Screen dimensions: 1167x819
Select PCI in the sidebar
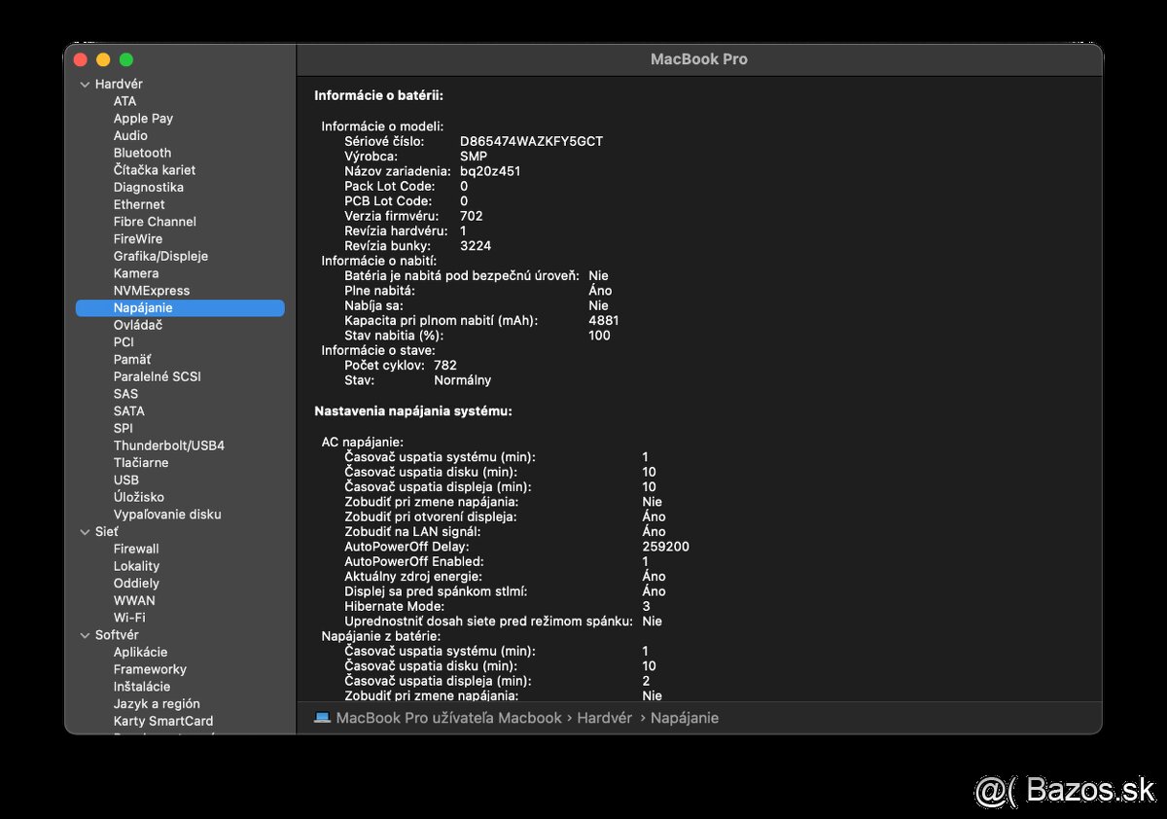[124, 342]
